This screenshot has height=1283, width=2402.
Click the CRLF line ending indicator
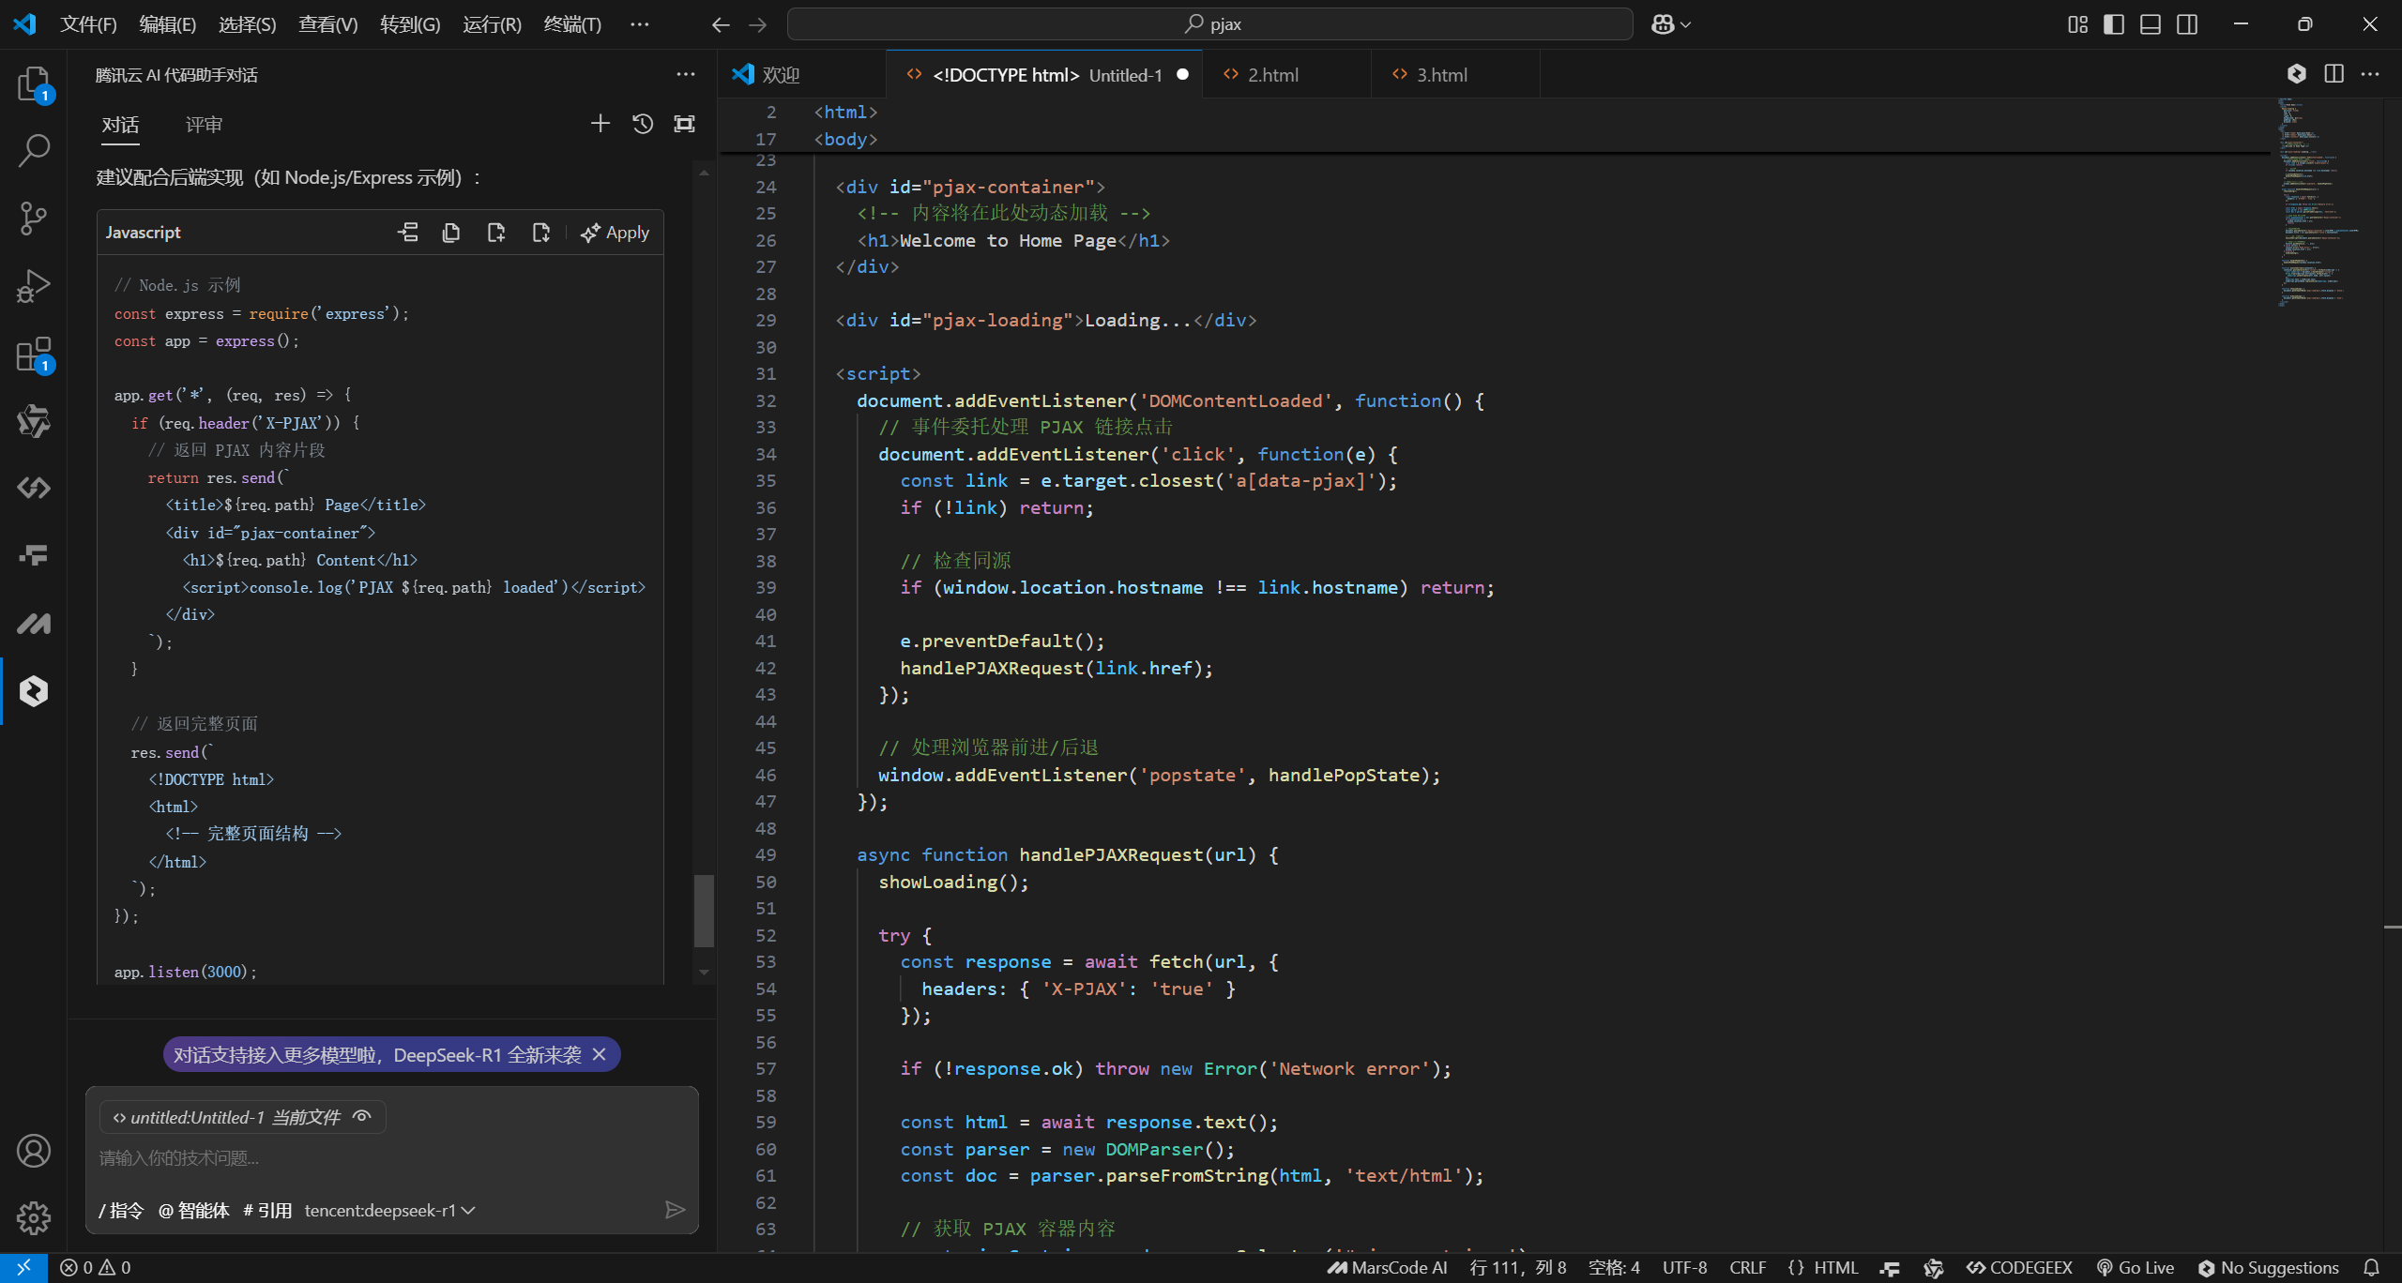click(x=1747, y=1268)
